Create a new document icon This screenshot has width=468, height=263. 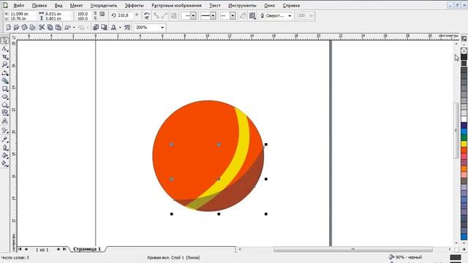click(x=8, y=28)
